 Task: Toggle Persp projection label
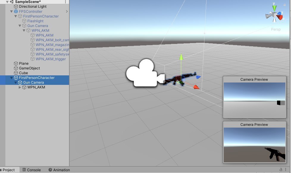pyautogui.click(x=276, y=29)
